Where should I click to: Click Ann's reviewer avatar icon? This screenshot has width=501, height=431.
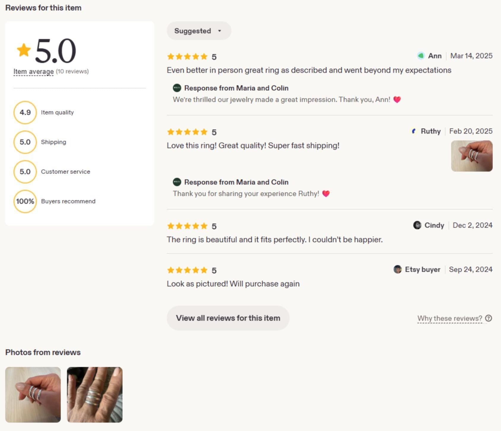[x=421, y=56]
